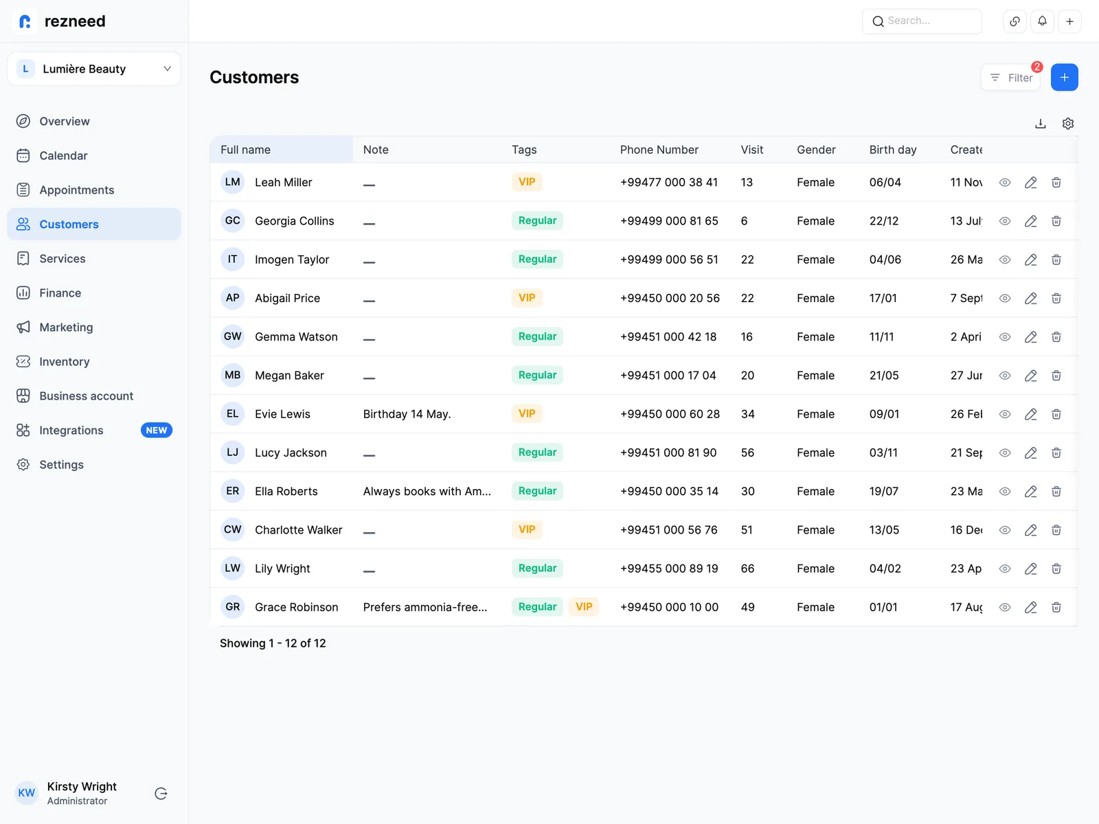Open the Calendar page
Image resolution: width=1099 pixels, height=824 pixels.
coord(94,156)
